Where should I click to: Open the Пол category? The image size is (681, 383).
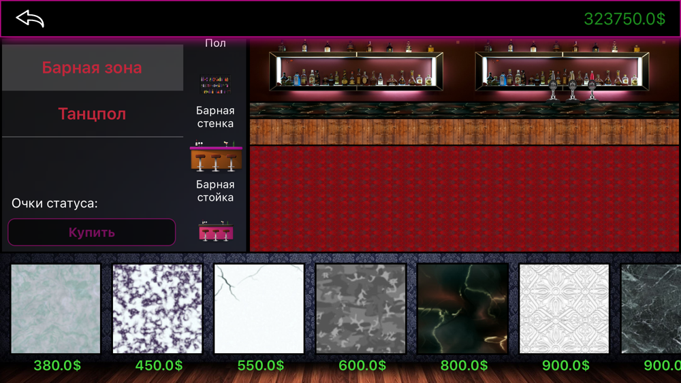(x=215, y=43)
